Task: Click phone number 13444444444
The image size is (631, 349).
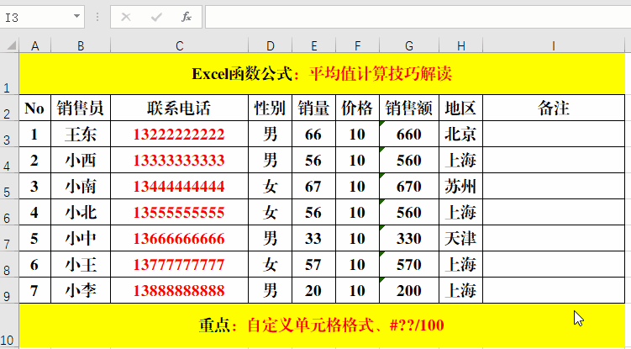Action: tap(180, 186)
